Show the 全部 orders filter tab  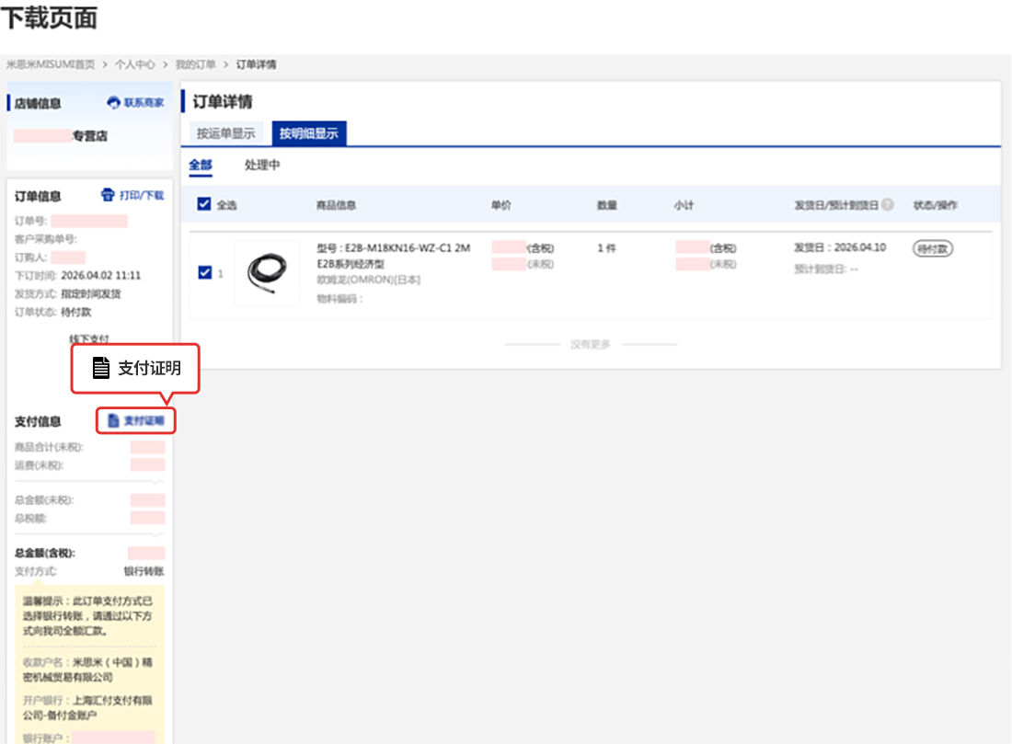[201, 166]
